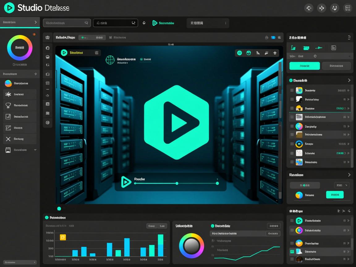
Task: Click the globe grid icon in the preview header
Action: [110, 60]
